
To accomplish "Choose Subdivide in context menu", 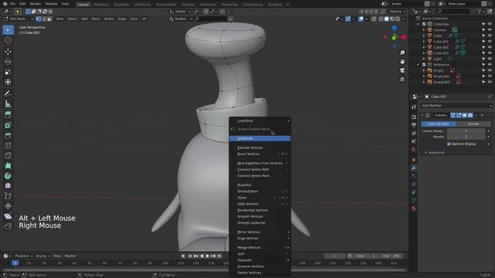I will click(x=260, y=138).
